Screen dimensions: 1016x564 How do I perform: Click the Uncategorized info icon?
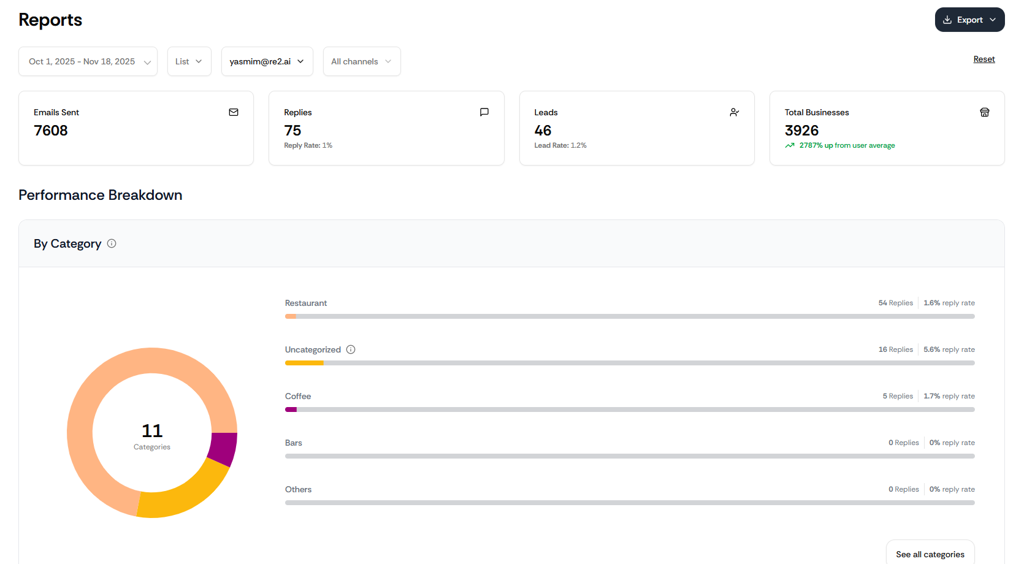click(351, 349)
